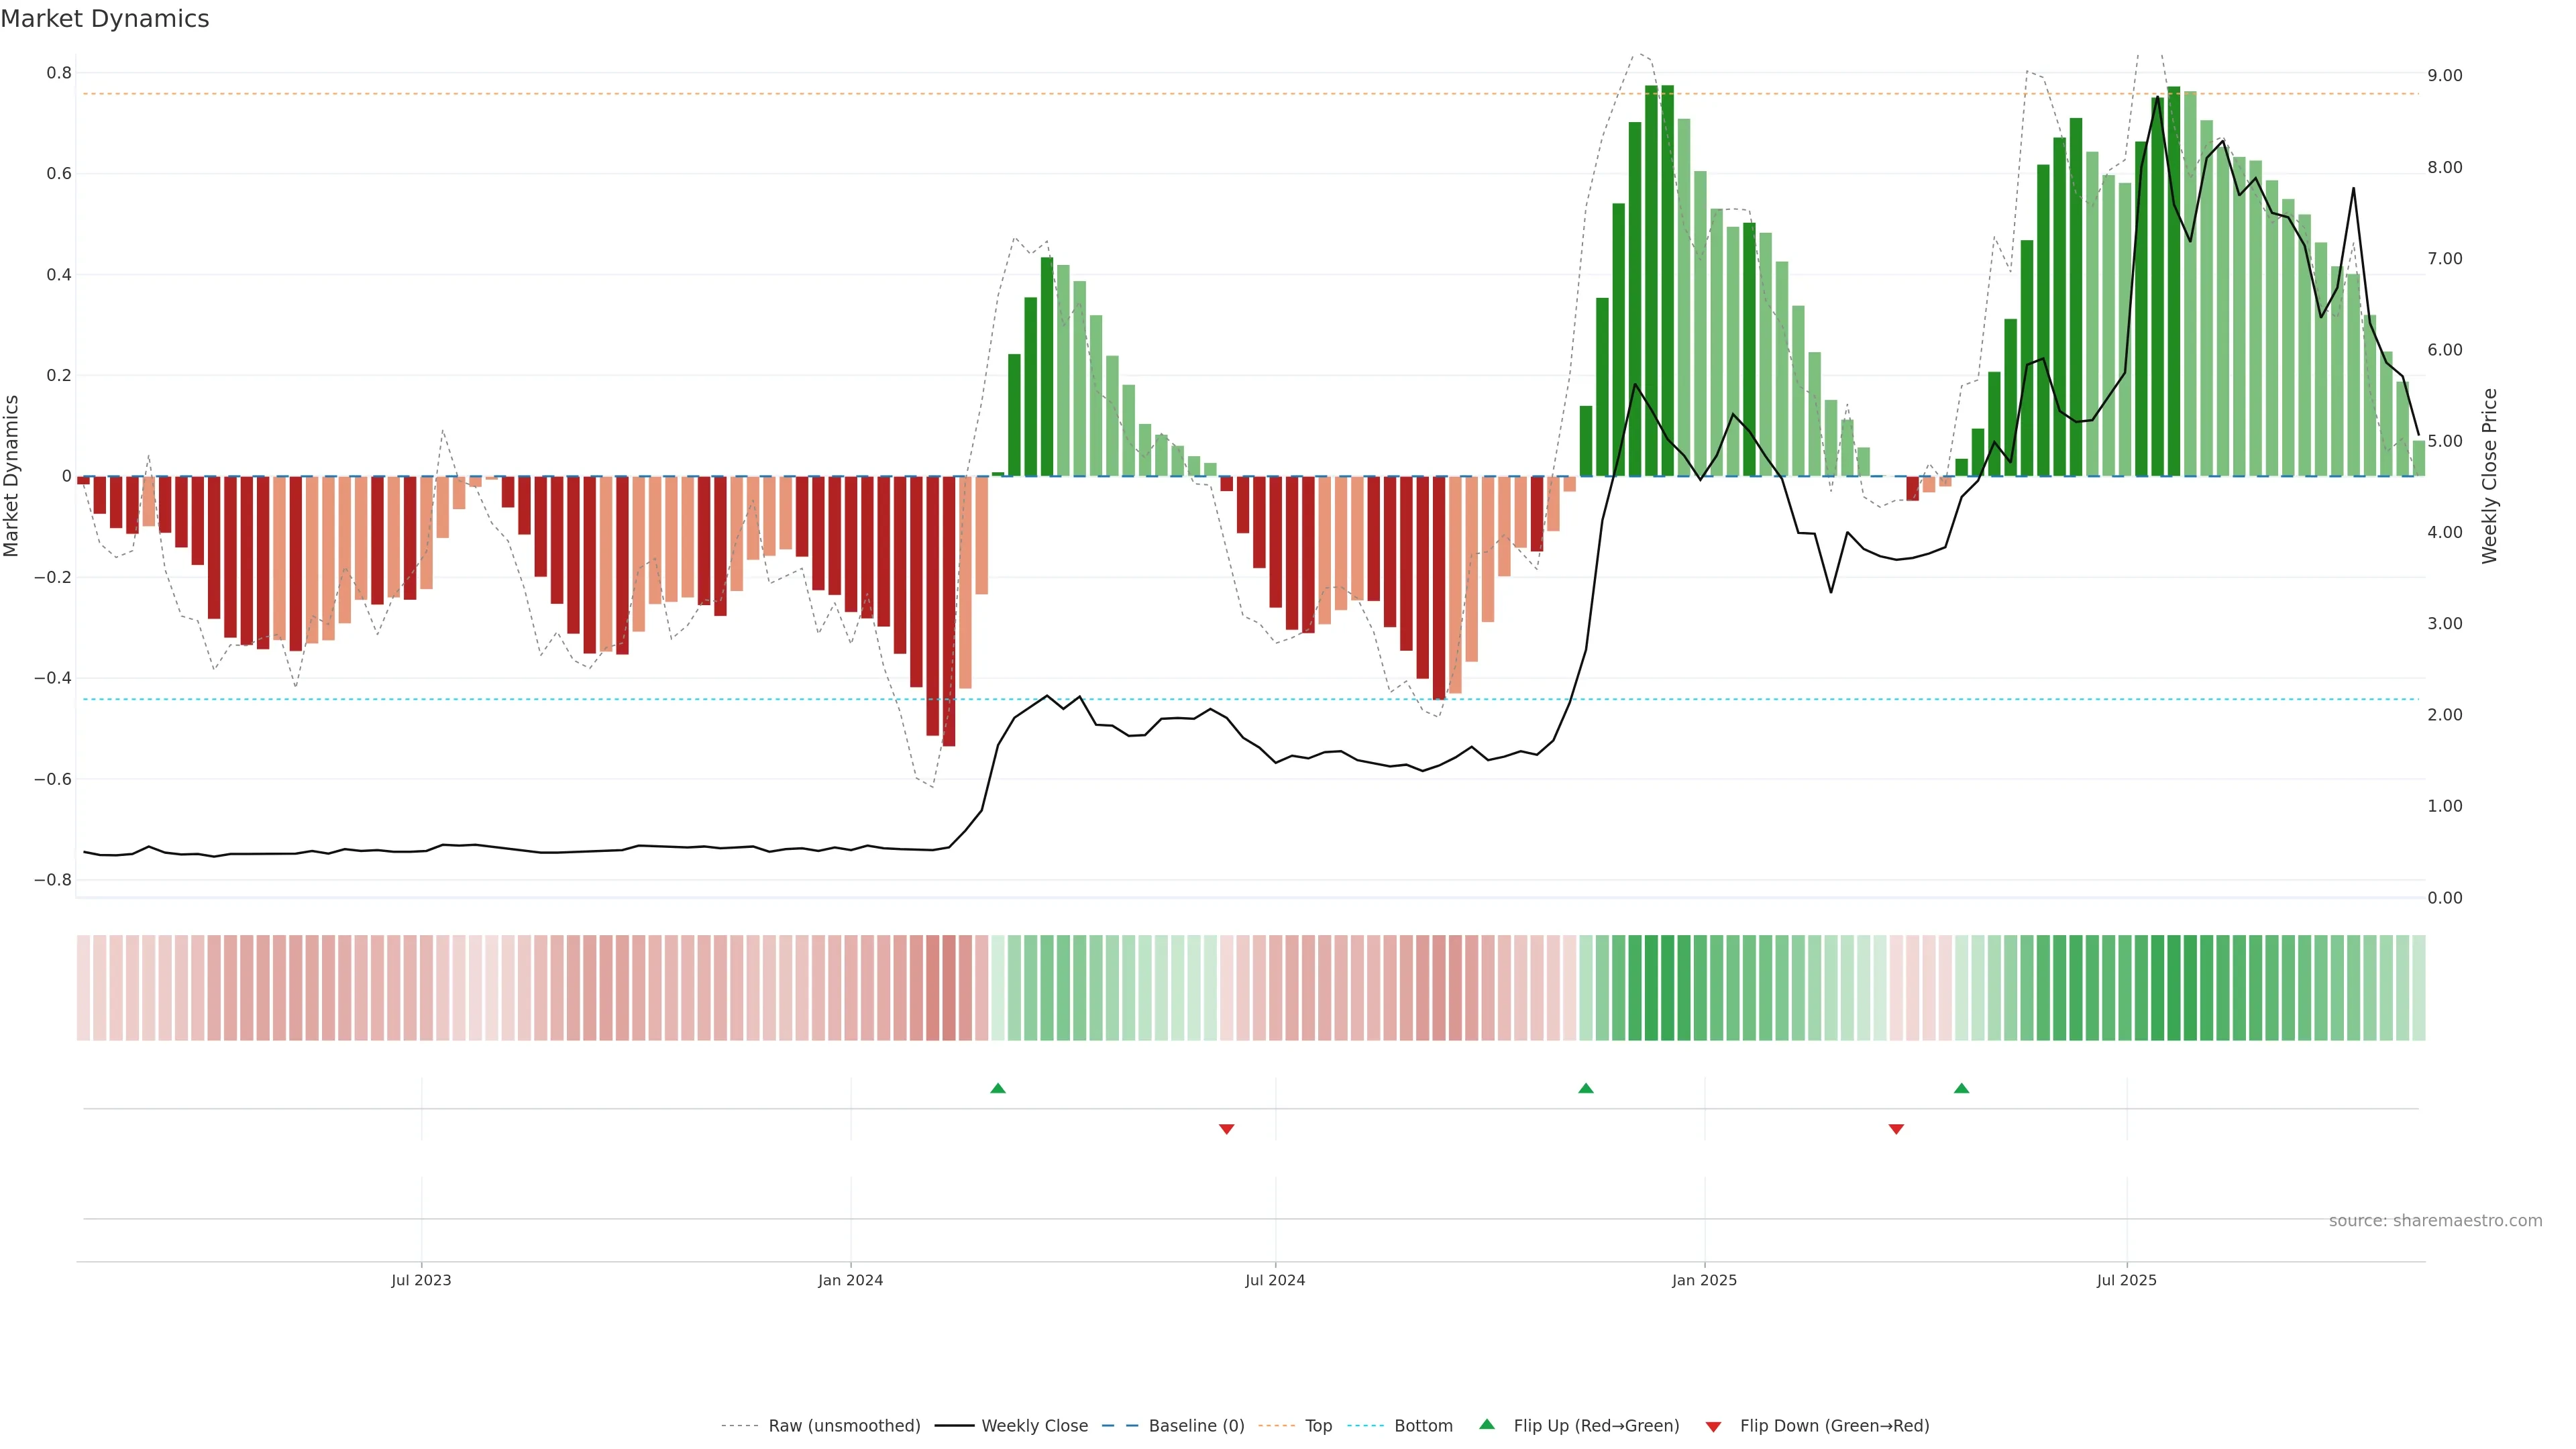Click the Weekly Close Price axis title

point(2489,476)
